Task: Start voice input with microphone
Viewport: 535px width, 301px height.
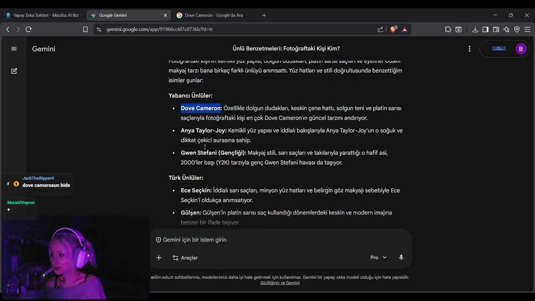Action: (401, 258)
